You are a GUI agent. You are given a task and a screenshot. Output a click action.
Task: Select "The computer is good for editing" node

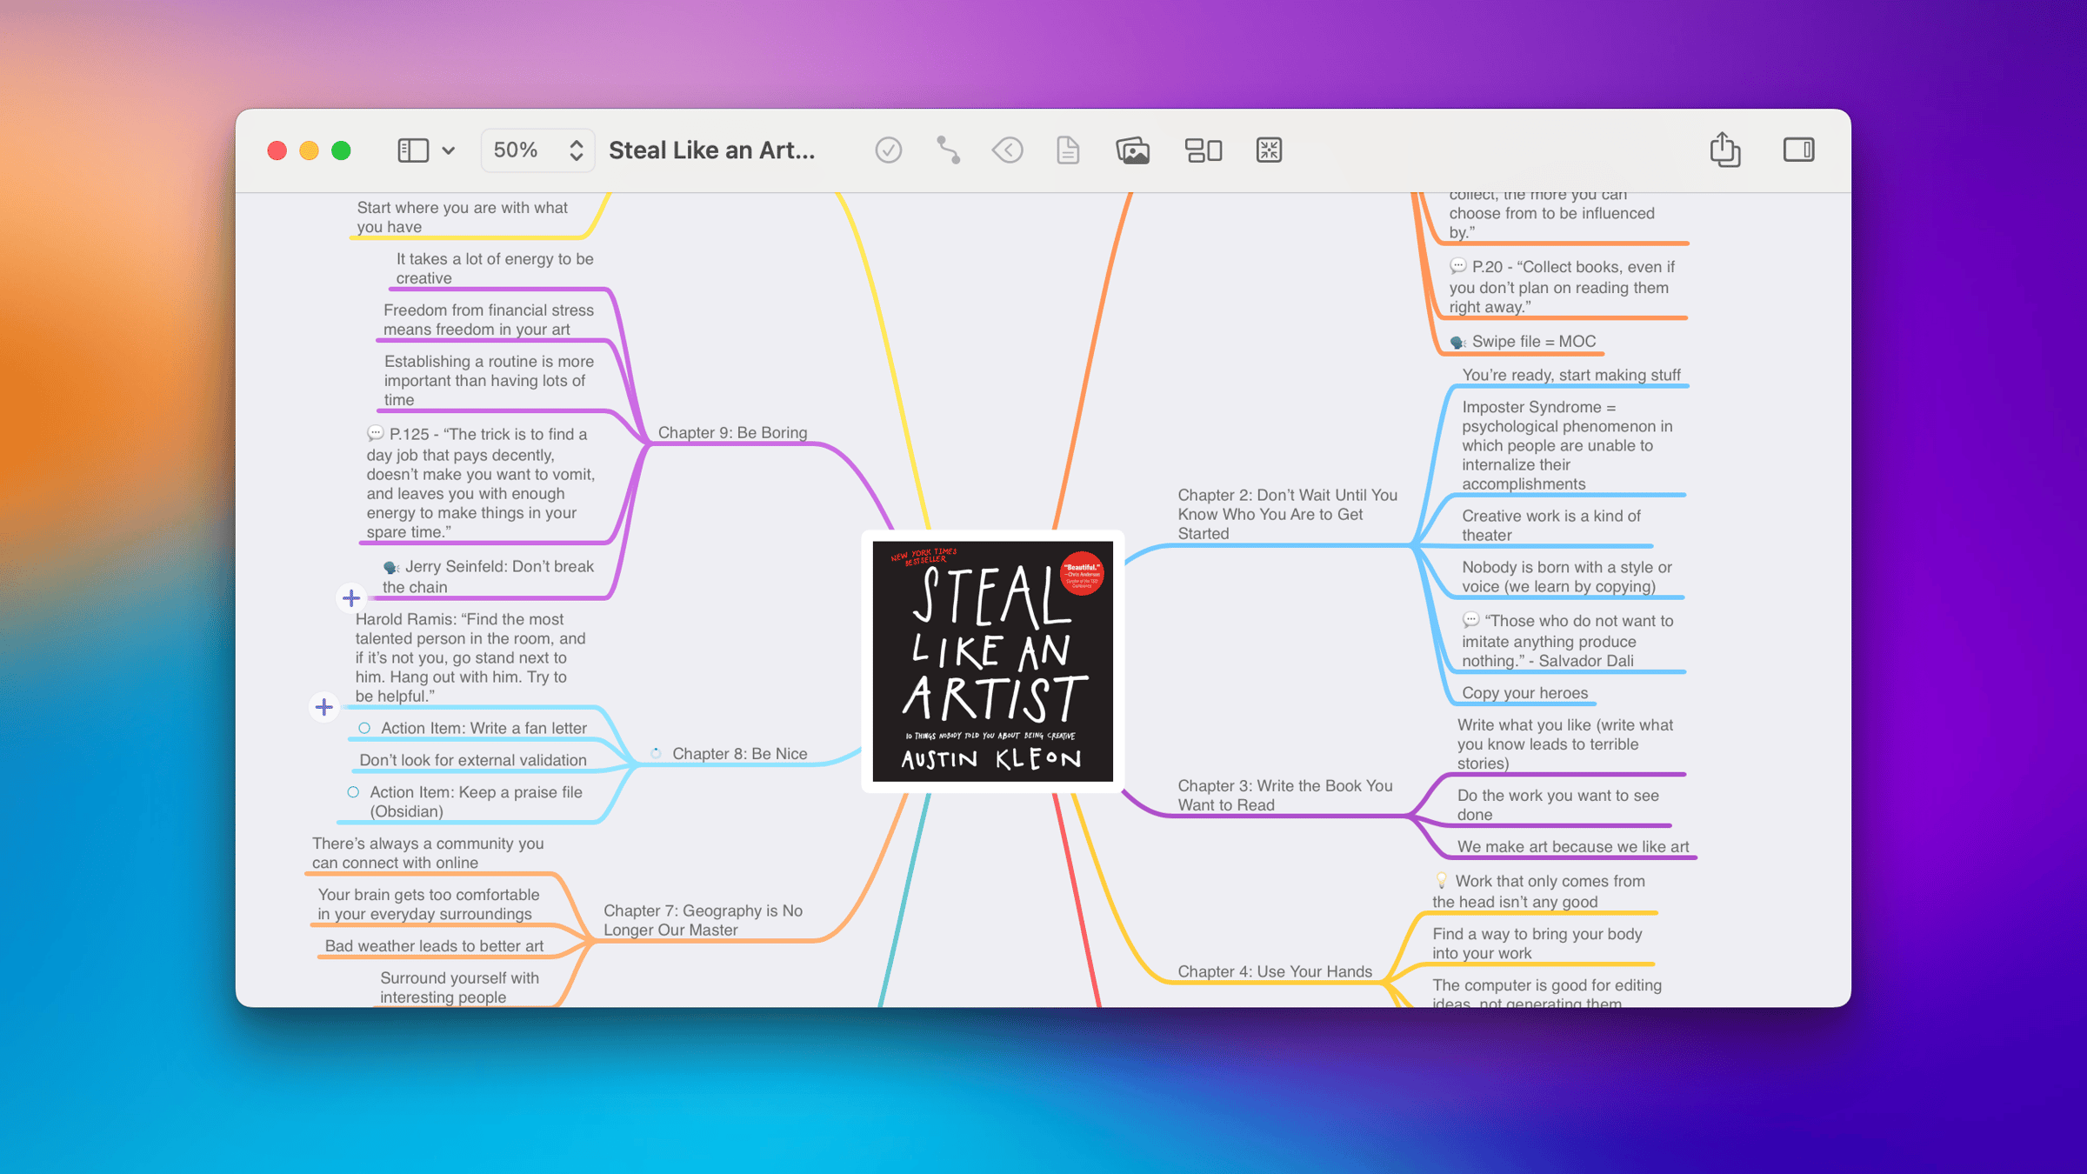click(1546, 993)
